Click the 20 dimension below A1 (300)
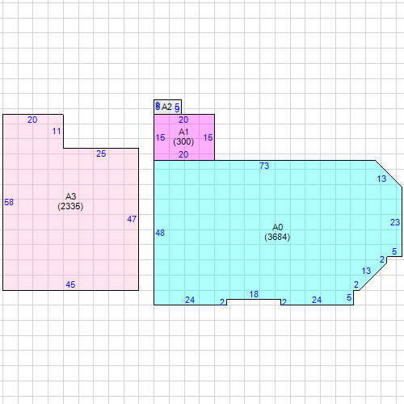This screenshot has width=404, height=404. [183, 154]
